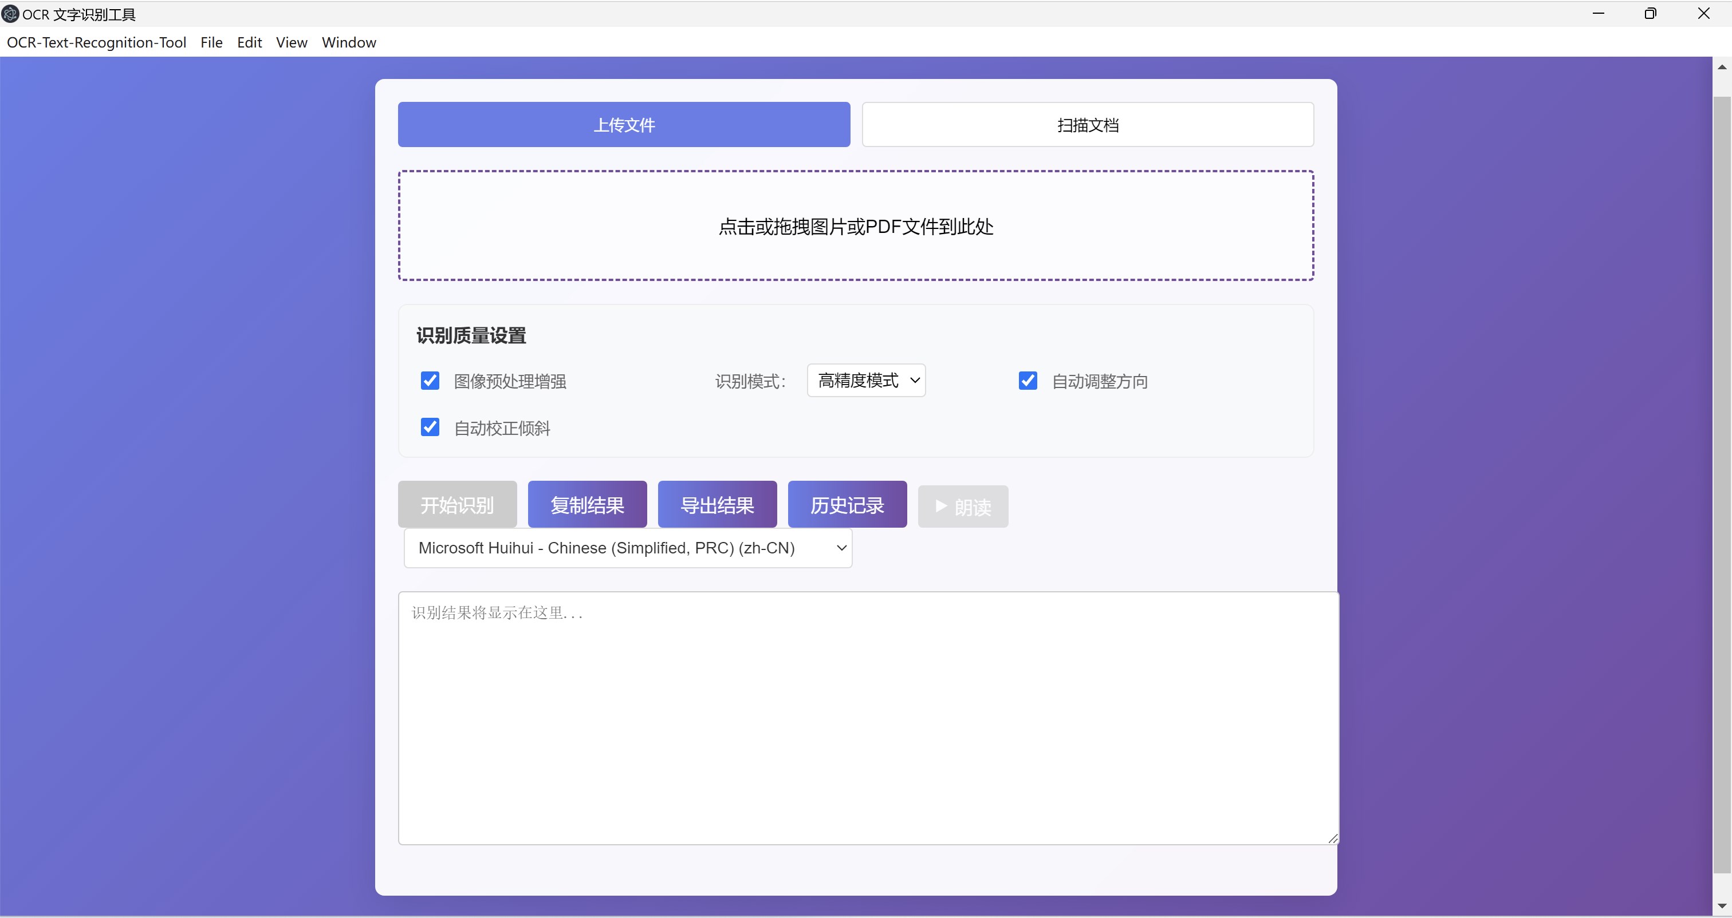Click the vertical scrollbar down arrow
Viewport: 1732px width, 918px height.
1721,906
